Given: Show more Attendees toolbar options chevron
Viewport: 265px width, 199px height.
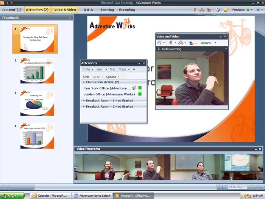Looking at the screenshot, I should [134, 69].
